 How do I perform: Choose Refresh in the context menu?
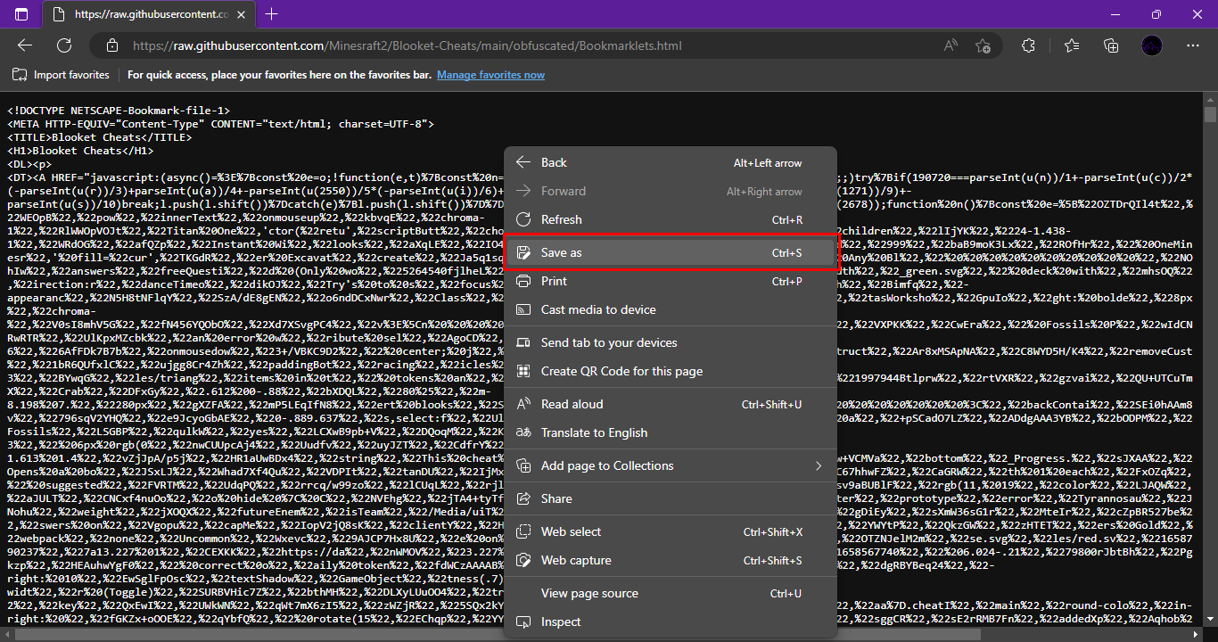pyautogui.click(x=671, y=219)
